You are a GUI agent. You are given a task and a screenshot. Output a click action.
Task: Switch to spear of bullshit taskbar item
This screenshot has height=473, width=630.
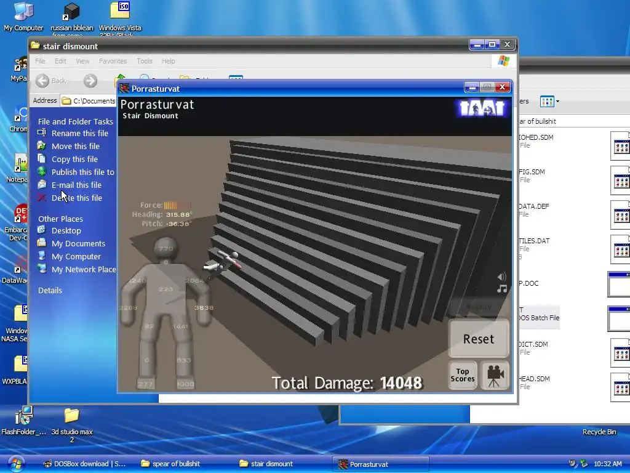pos(170,464)
